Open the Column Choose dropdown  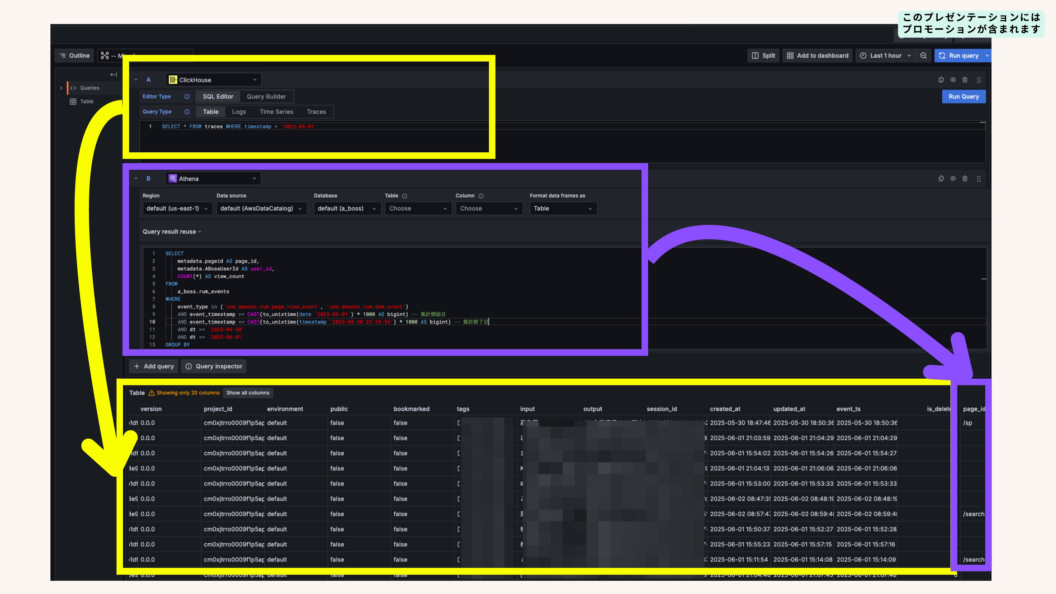489,209
